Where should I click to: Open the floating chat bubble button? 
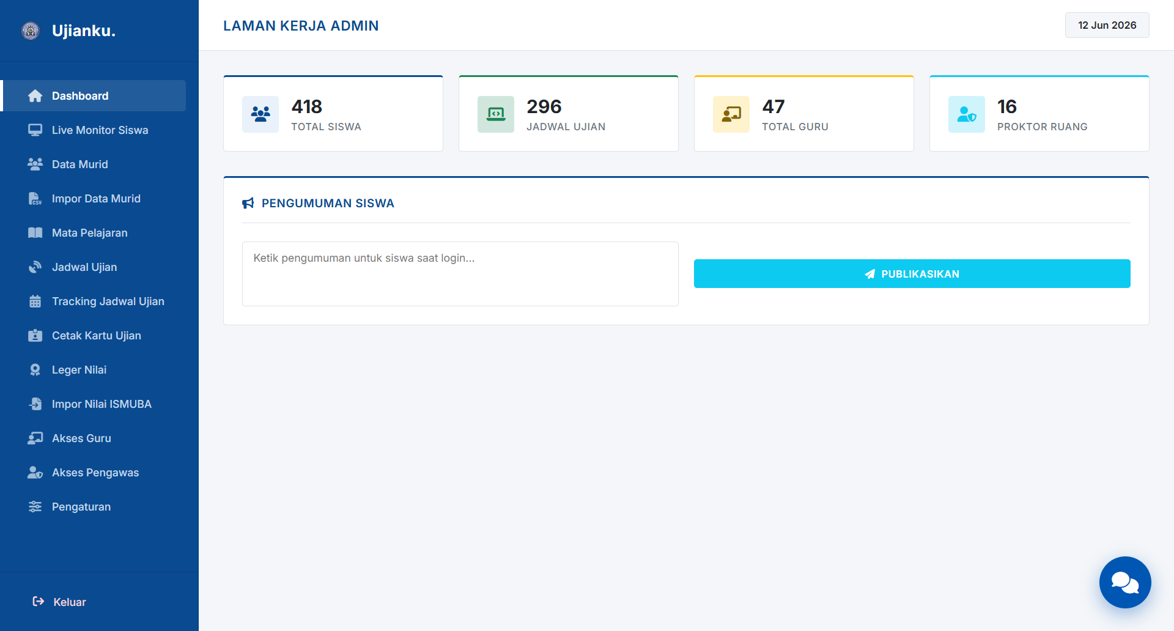[1125, 582]
